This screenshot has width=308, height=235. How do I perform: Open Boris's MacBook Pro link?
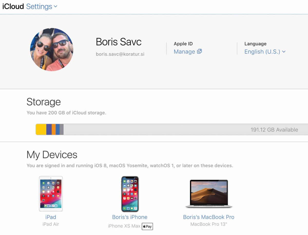tap(209, 217)
